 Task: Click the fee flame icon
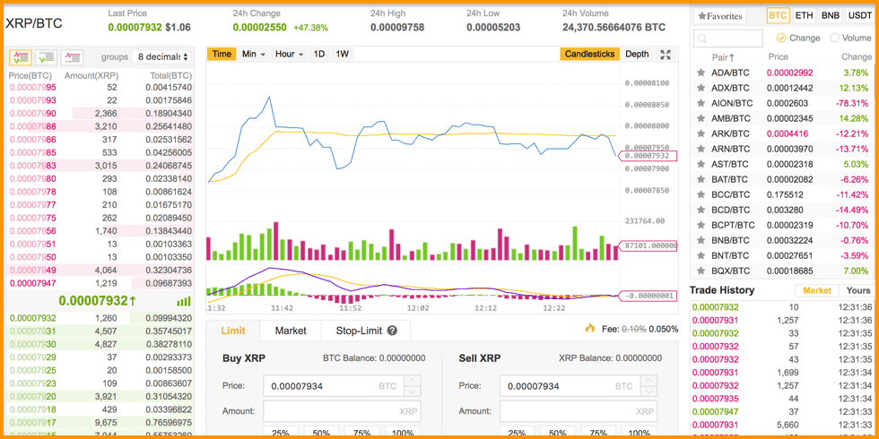(589, 328)
